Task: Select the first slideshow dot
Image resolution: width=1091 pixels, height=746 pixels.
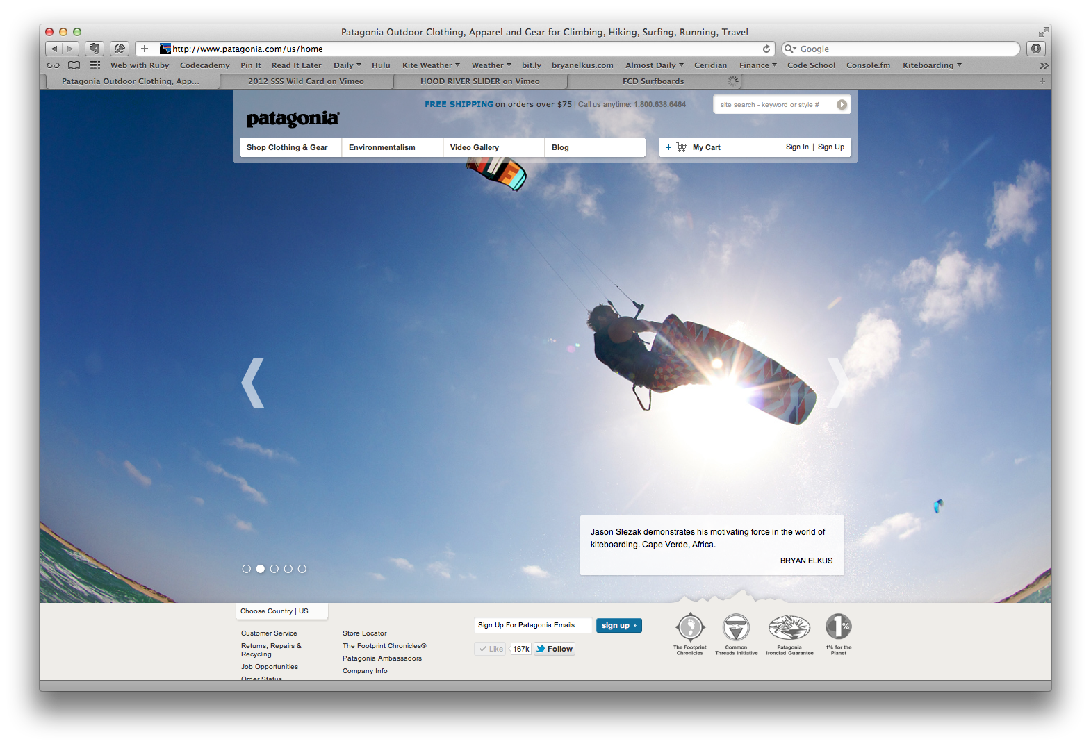Action: point(246,569)
